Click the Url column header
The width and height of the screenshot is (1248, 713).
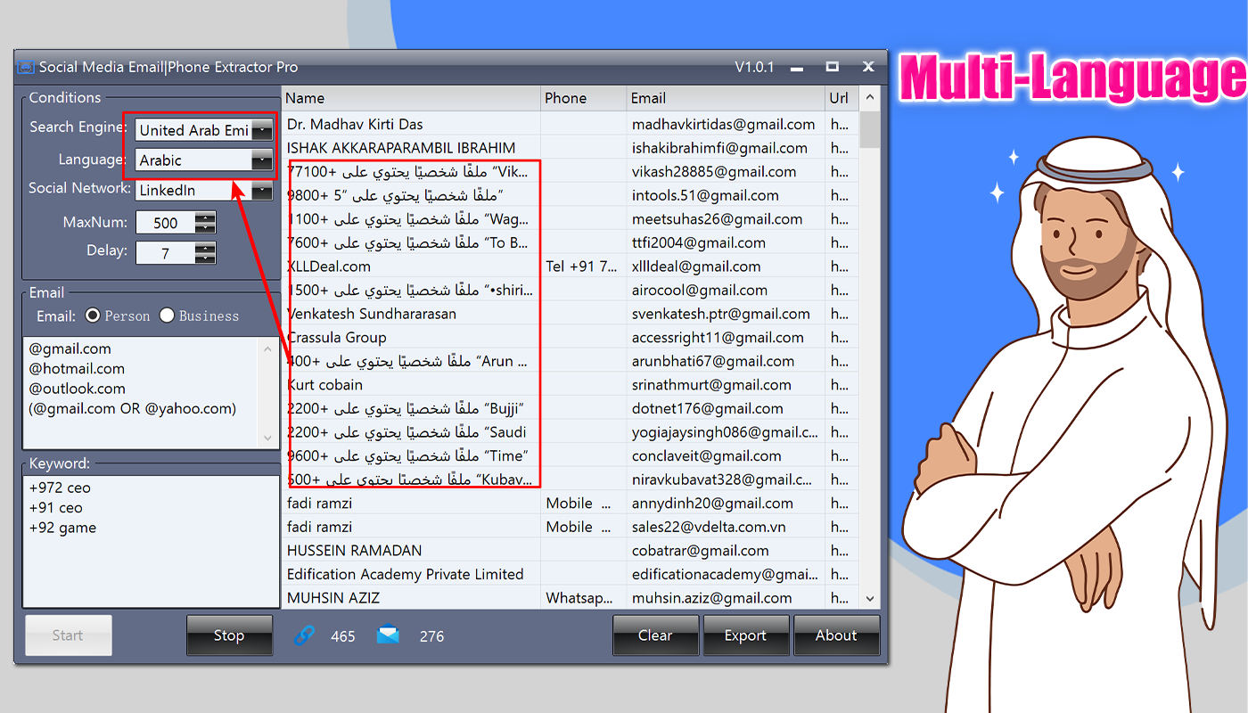pos(842,98)
